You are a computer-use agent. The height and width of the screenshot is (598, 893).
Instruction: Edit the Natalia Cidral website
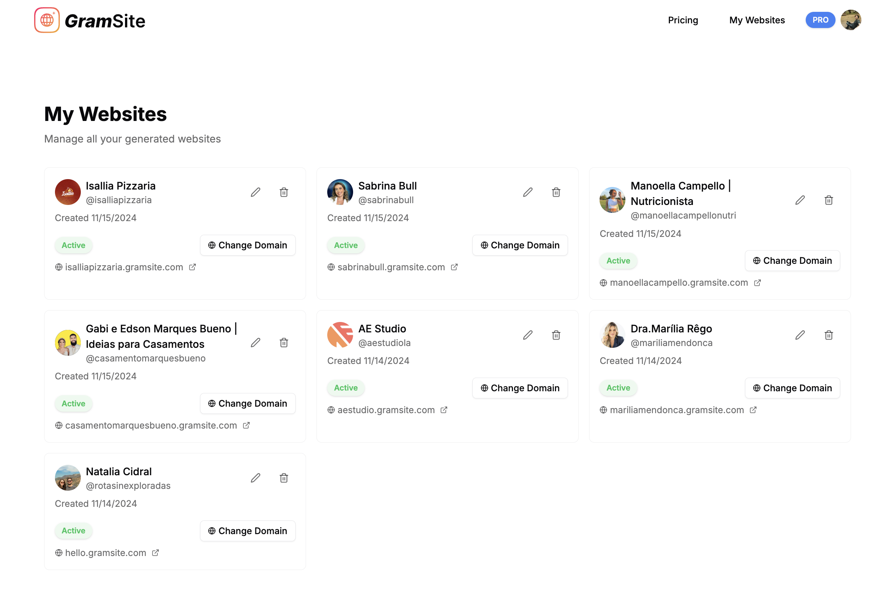pyautogui.click(x=255, y=478)
